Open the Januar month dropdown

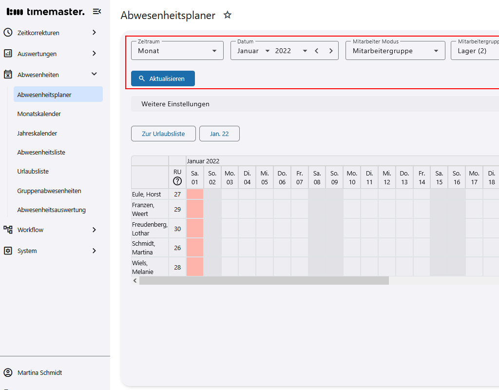point(253,51)
